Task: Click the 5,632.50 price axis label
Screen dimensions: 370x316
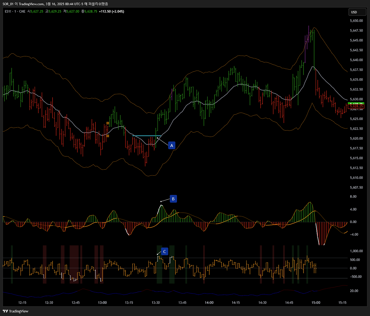Action: (x=356, y=90)
